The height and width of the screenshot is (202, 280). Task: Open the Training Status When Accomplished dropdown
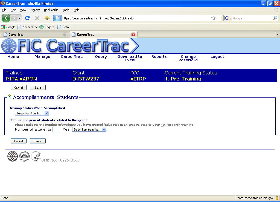coord(32,113)
